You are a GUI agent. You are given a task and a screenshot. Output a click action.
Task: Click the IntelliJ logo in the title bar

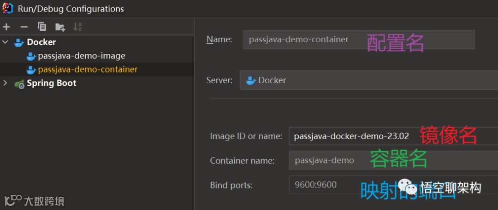click(x=8, y=8)
